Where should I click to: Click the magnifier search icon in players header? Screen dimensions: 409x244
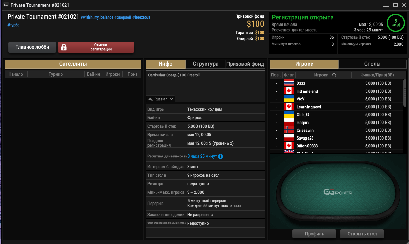[x=334, y=75]
